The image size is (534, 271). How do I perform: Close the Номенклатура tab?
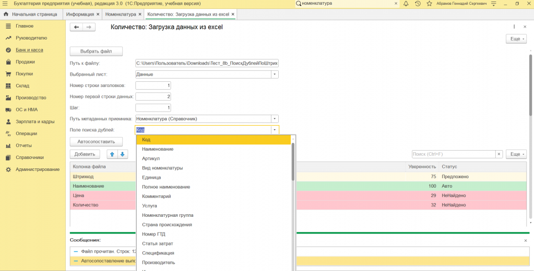click(x=139, y=14)
